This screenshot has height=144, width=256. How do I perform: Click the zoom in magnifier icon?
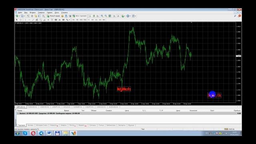[x=102, y=16]
